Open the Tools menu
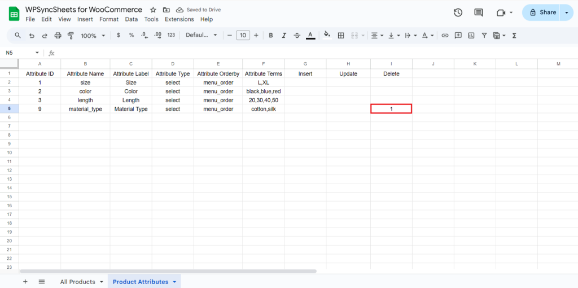The image size is (578, 288). coord(151,19)
